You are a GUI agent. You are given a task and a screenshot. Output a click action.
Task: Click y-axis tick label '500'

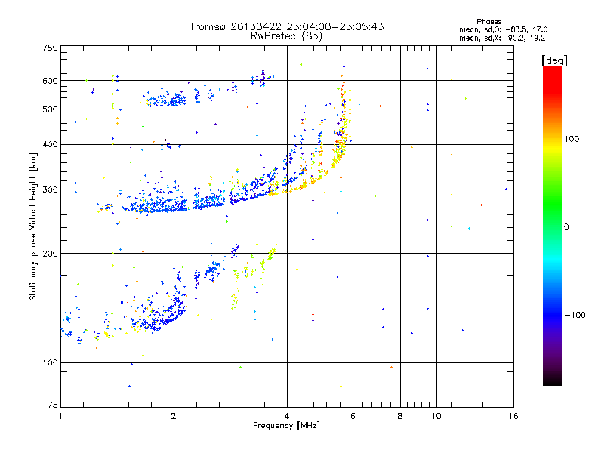pyautogui.click(x=50, y=109)
